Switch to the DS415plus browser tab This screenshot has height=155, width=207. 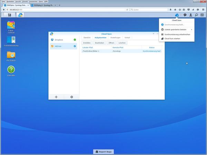[x=16, y=5]
